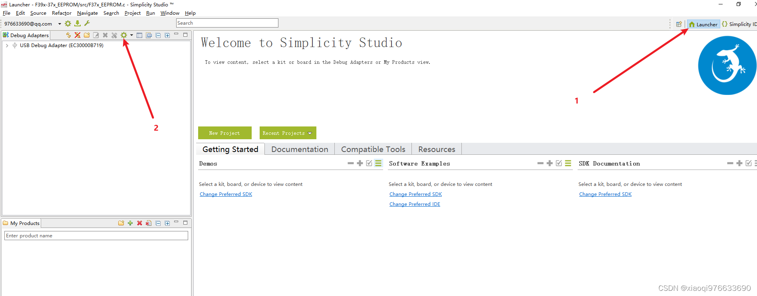Click the red-crossed disconnect adapters icon
Screen dimensions: 757x296
pyautogui.click(x=77, y=35)
